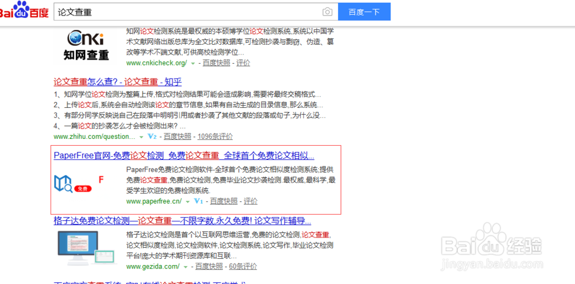This screenshot has width=575, height=284.
Task: Open the CNKI 知网查重 logo thumbnail
Action: [86, 45]
